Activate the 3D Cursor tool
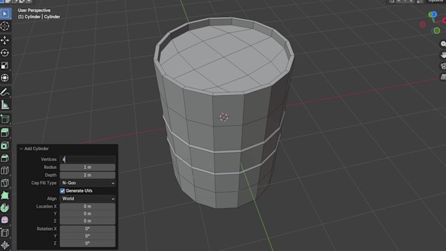 click(5, 26)
